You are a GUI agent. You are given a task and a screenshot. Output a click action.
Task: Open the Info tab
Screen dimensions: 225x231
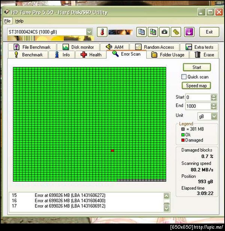[x=62, y=55]
